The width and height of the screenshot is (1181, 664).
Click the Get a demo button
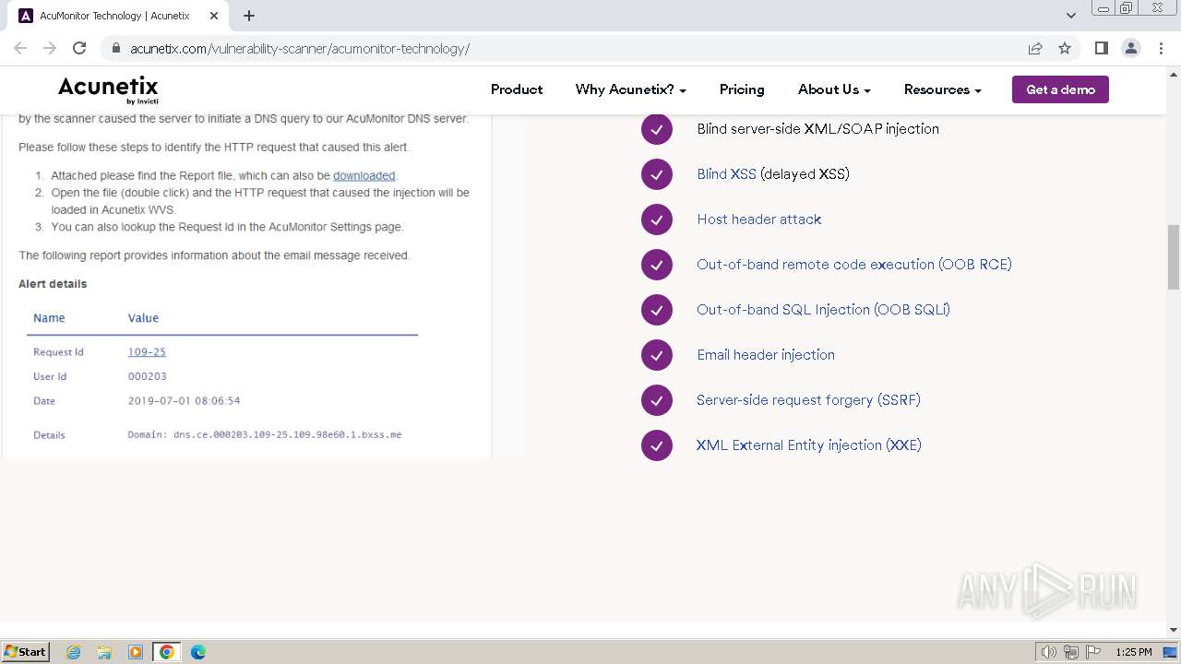pyautogui.click(x=1060, y=89)
